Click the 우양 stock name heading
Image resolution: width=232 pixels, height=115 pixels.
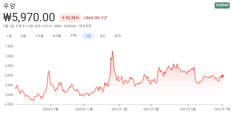9,5
